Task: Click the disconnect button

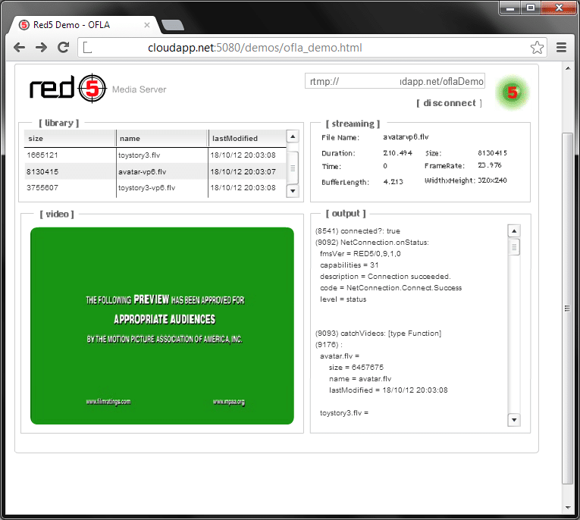Action: point(449,103)
